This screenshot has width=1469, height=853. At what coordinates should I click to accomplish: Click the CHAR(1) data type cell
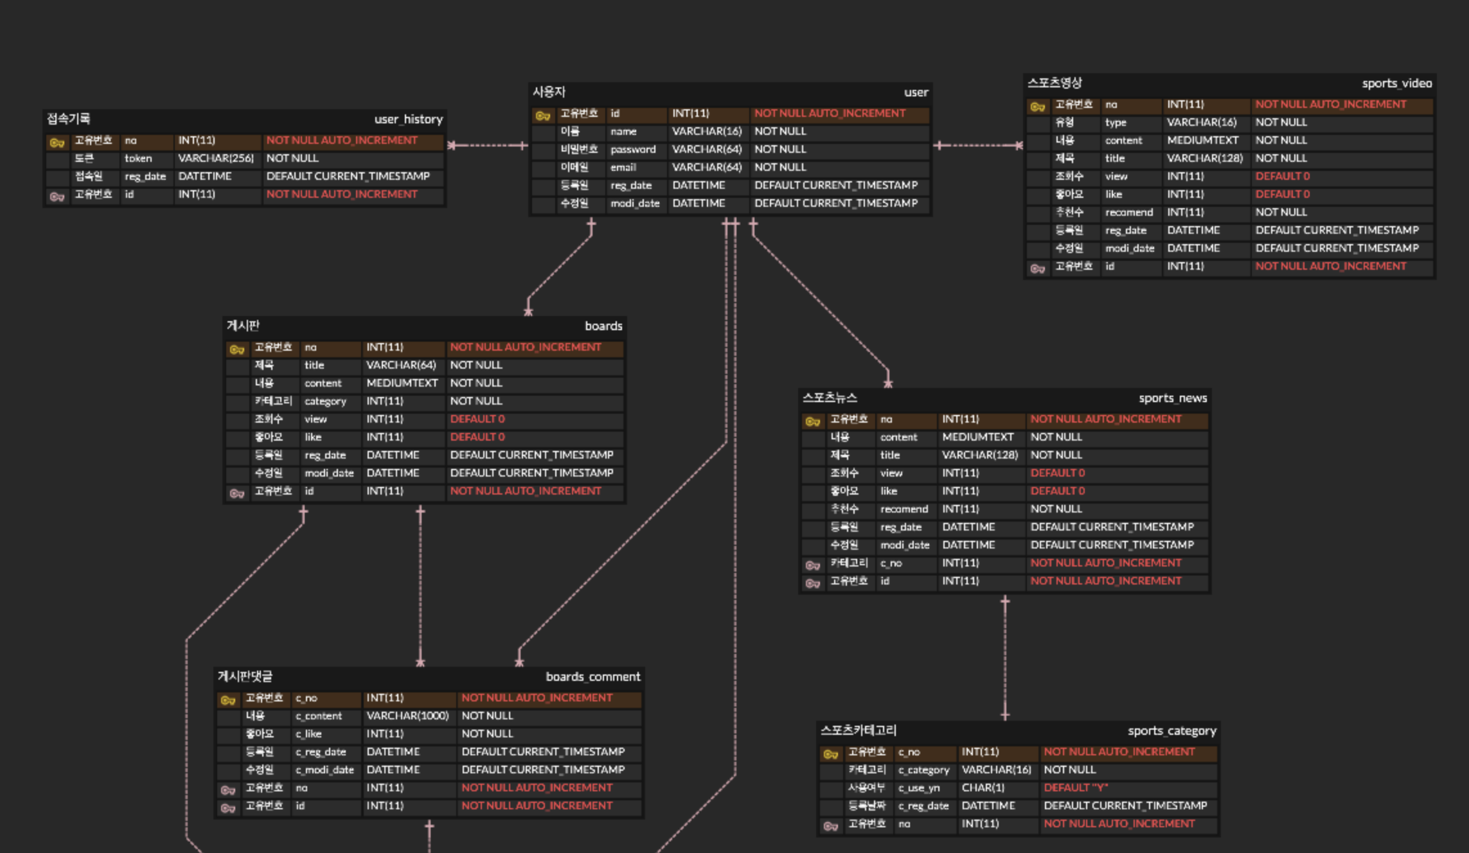point(983,787)
